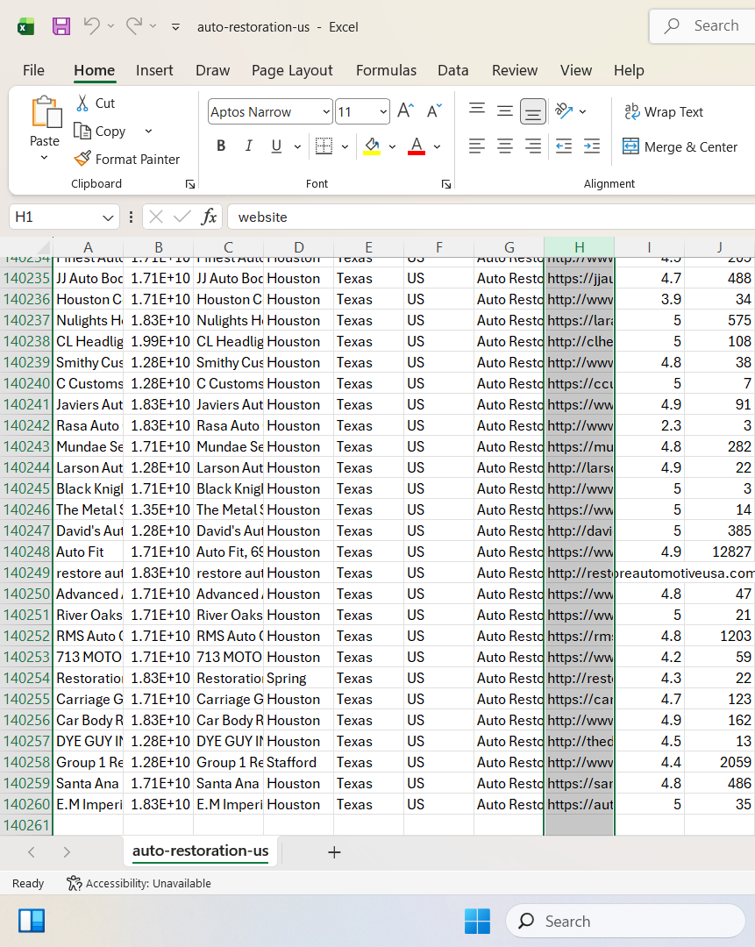Select column H header
This screenshot has height=947, width=755.
[580, 247]
